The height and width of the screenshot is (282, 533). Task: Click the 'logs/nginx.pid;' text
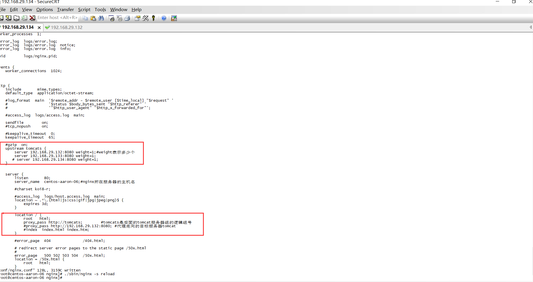(x=40, y=56)
